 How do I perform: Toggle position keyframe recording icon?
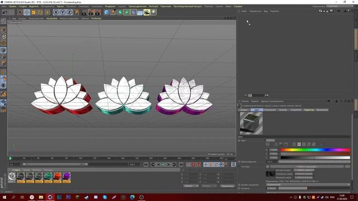[x=206, y=165]
